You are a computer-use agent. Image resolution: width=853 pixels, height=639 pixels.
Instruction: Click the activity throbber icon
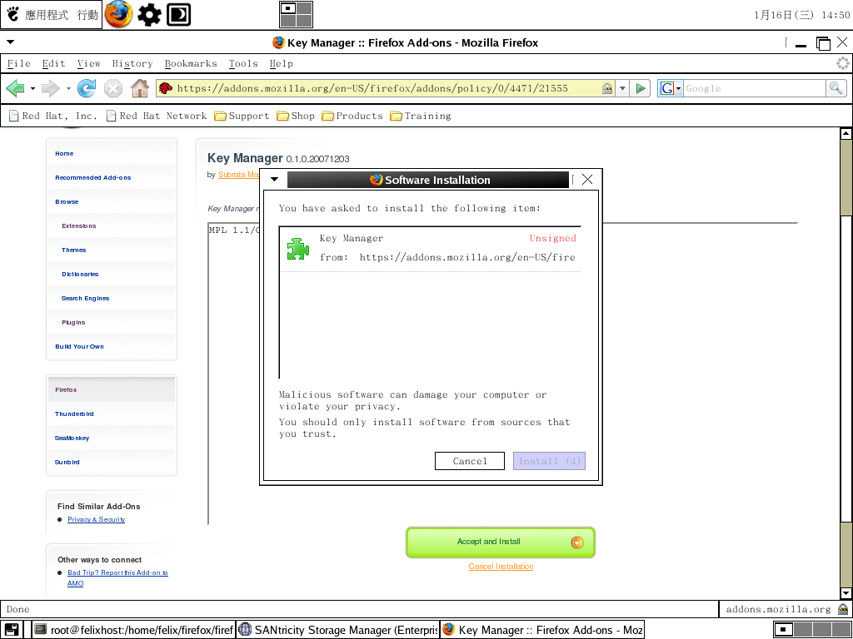pos(843,63)
